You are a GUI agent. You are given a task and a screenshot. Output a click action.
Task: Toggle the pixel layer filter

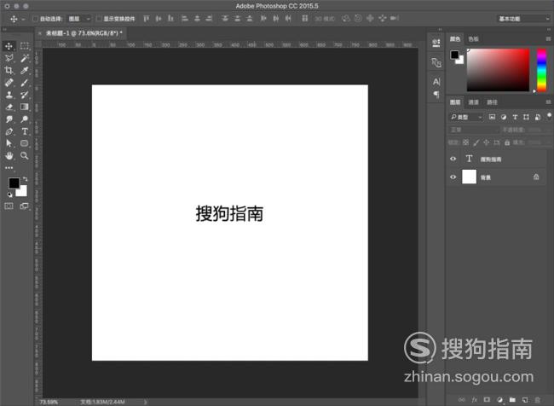point(492,117)
